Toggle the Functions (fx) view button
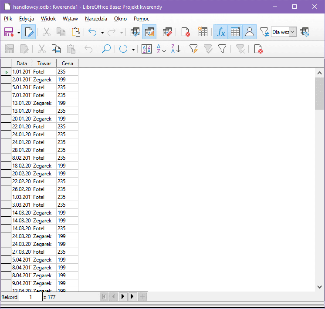325x309 pixels. click(x=221, y=32)
